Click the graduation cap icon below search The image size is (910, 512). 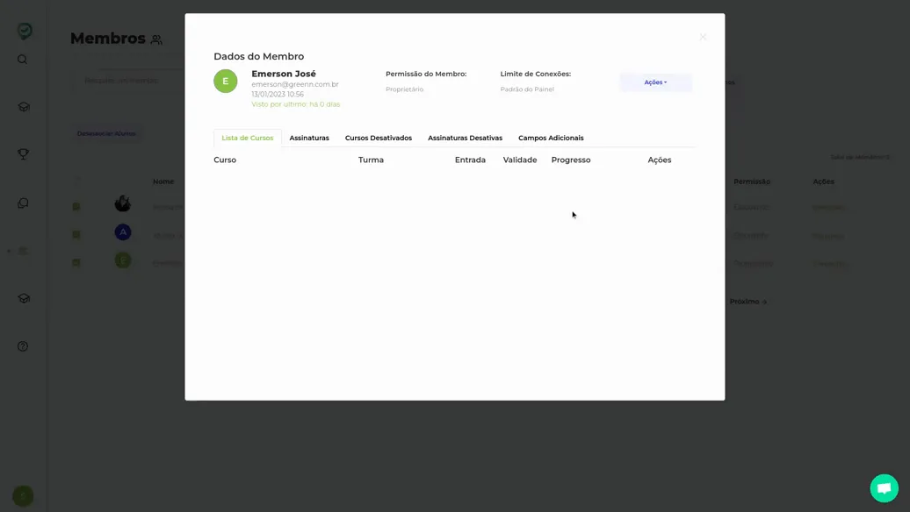[x=24, y=107]
